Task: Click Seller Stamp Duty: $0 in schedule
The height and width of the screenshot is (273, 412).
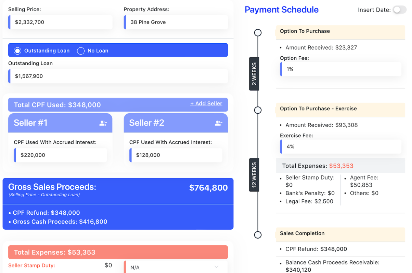Action: point(310,181)
